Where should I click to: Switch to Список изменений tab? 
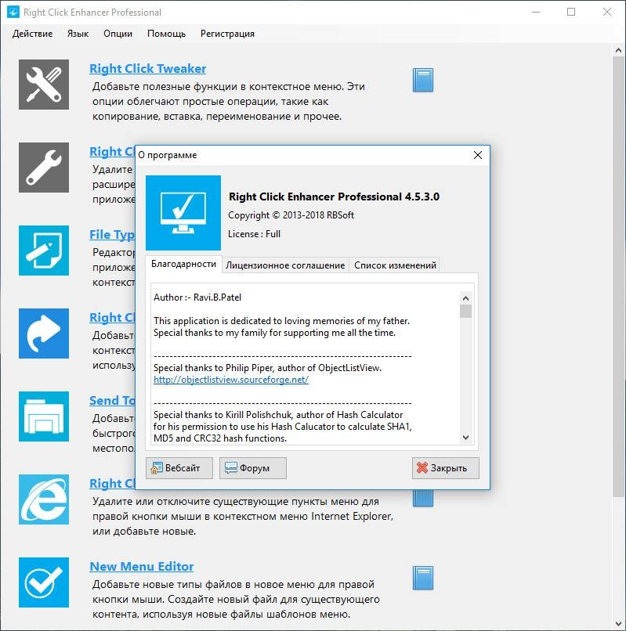click(x=395, y=265)
